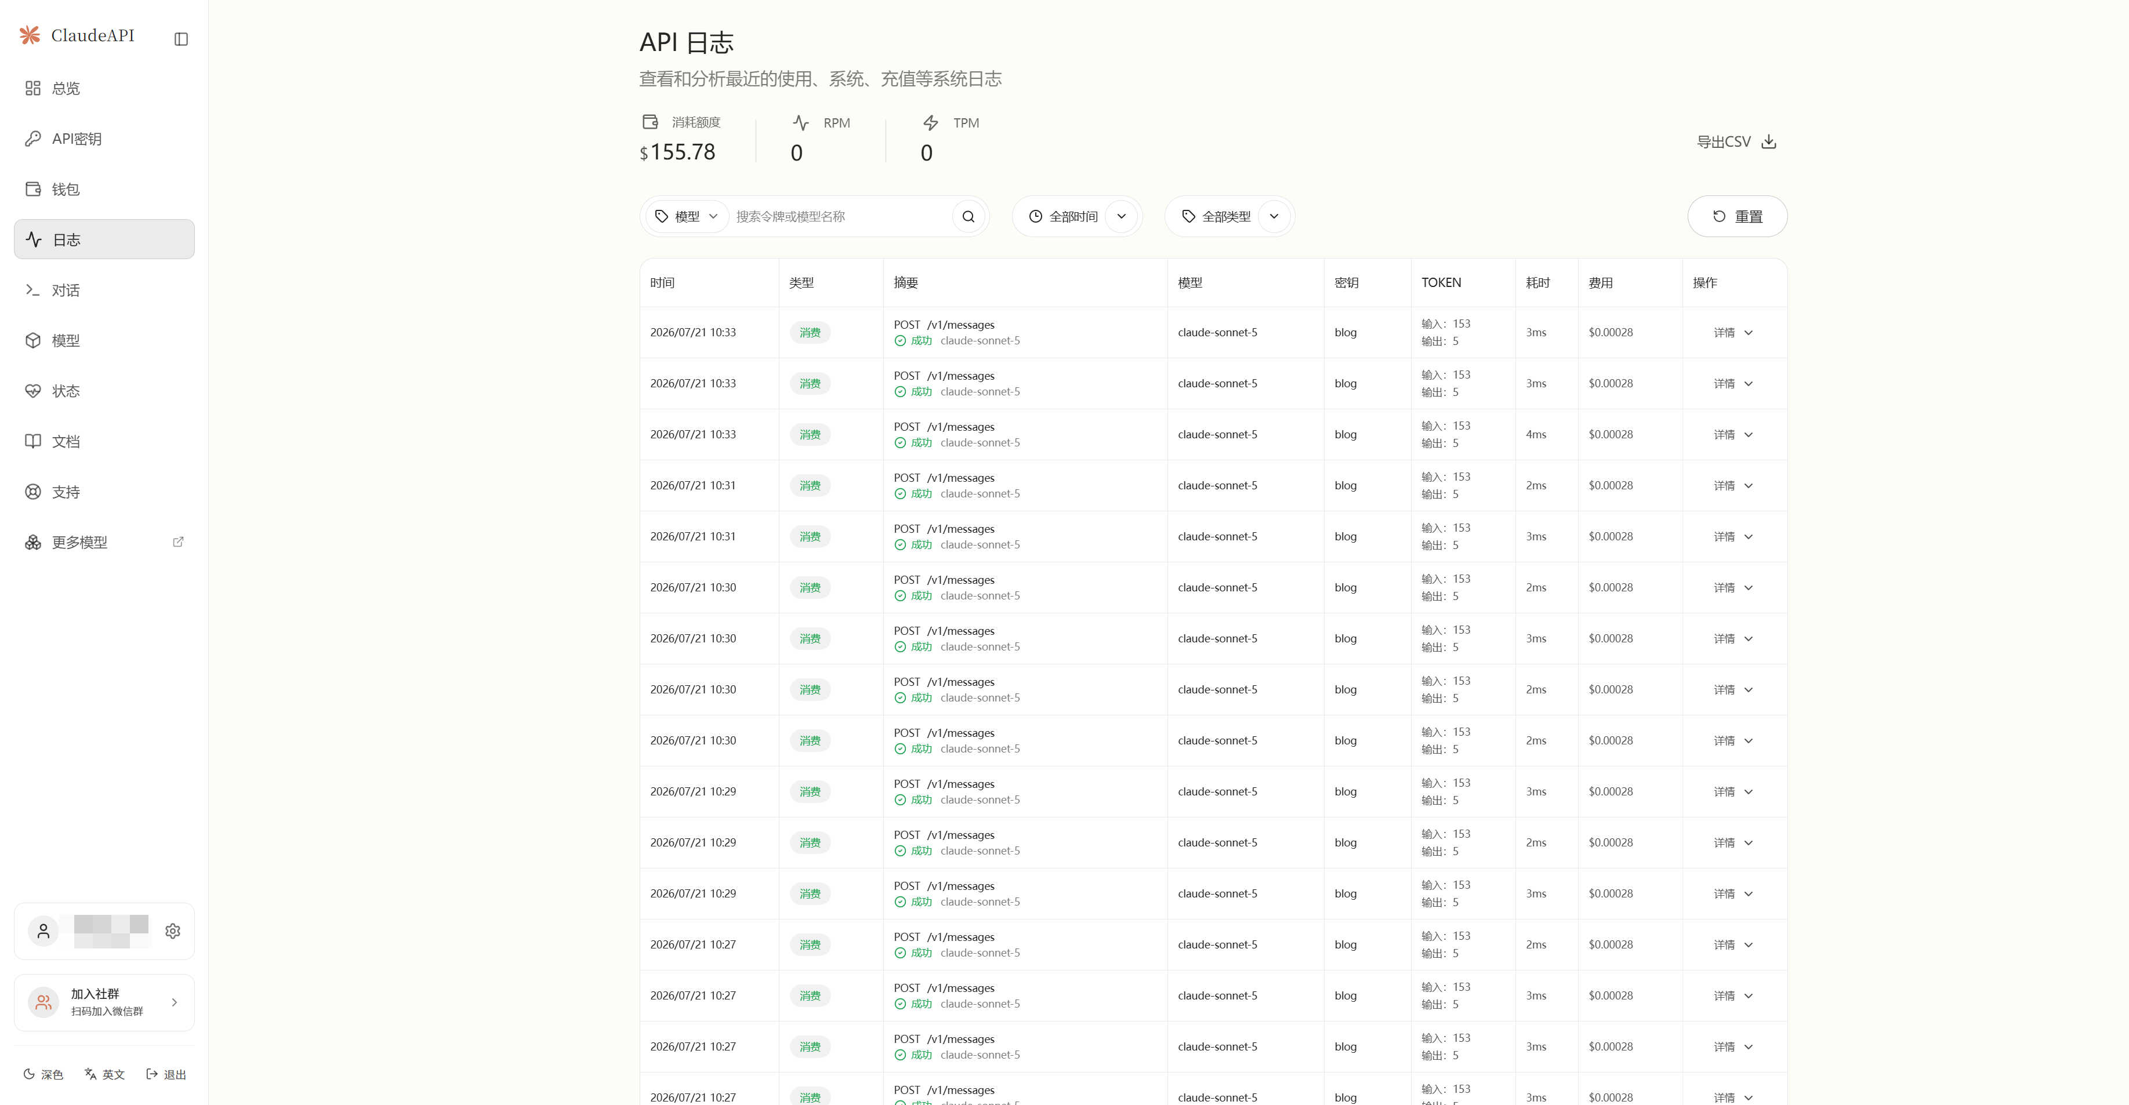Expand the 全部时间 dropdown chevron
Viewport: 2129px width, 1105px height.
coord(1122,217)
